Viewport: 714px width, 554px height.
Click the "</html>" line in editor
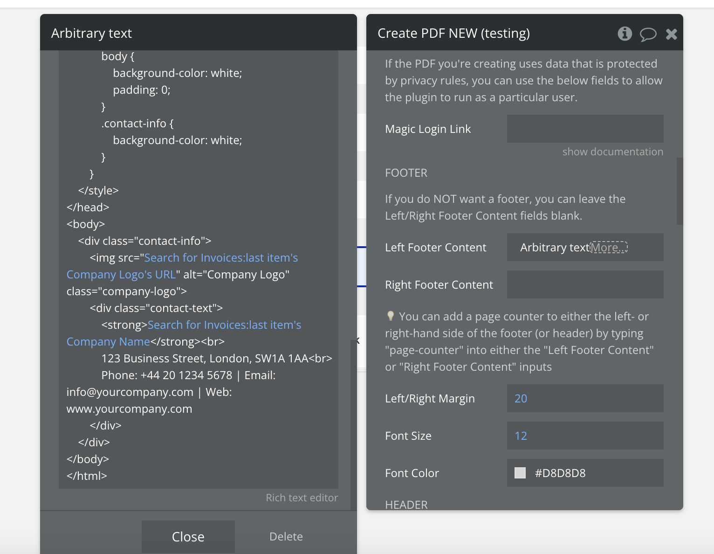click(87, 476)
